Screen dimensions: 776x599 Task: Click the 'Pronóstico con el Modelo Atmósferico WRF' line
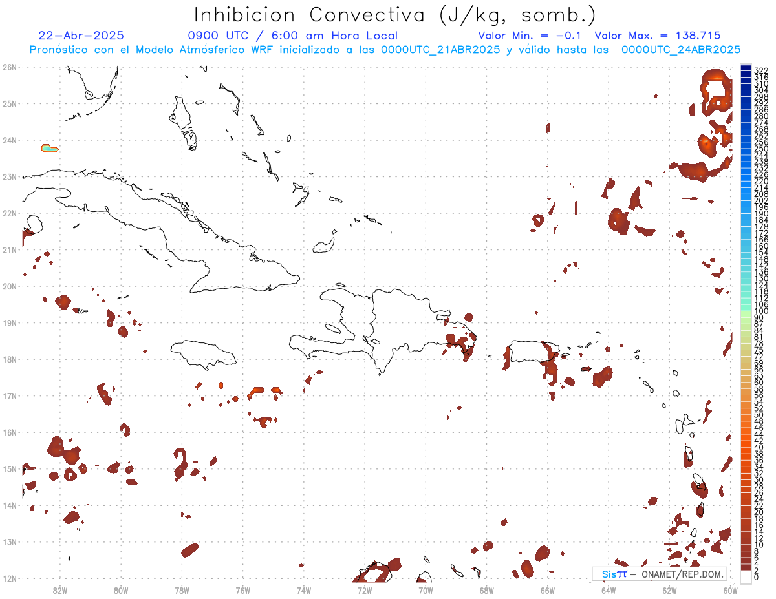point(385,49)
